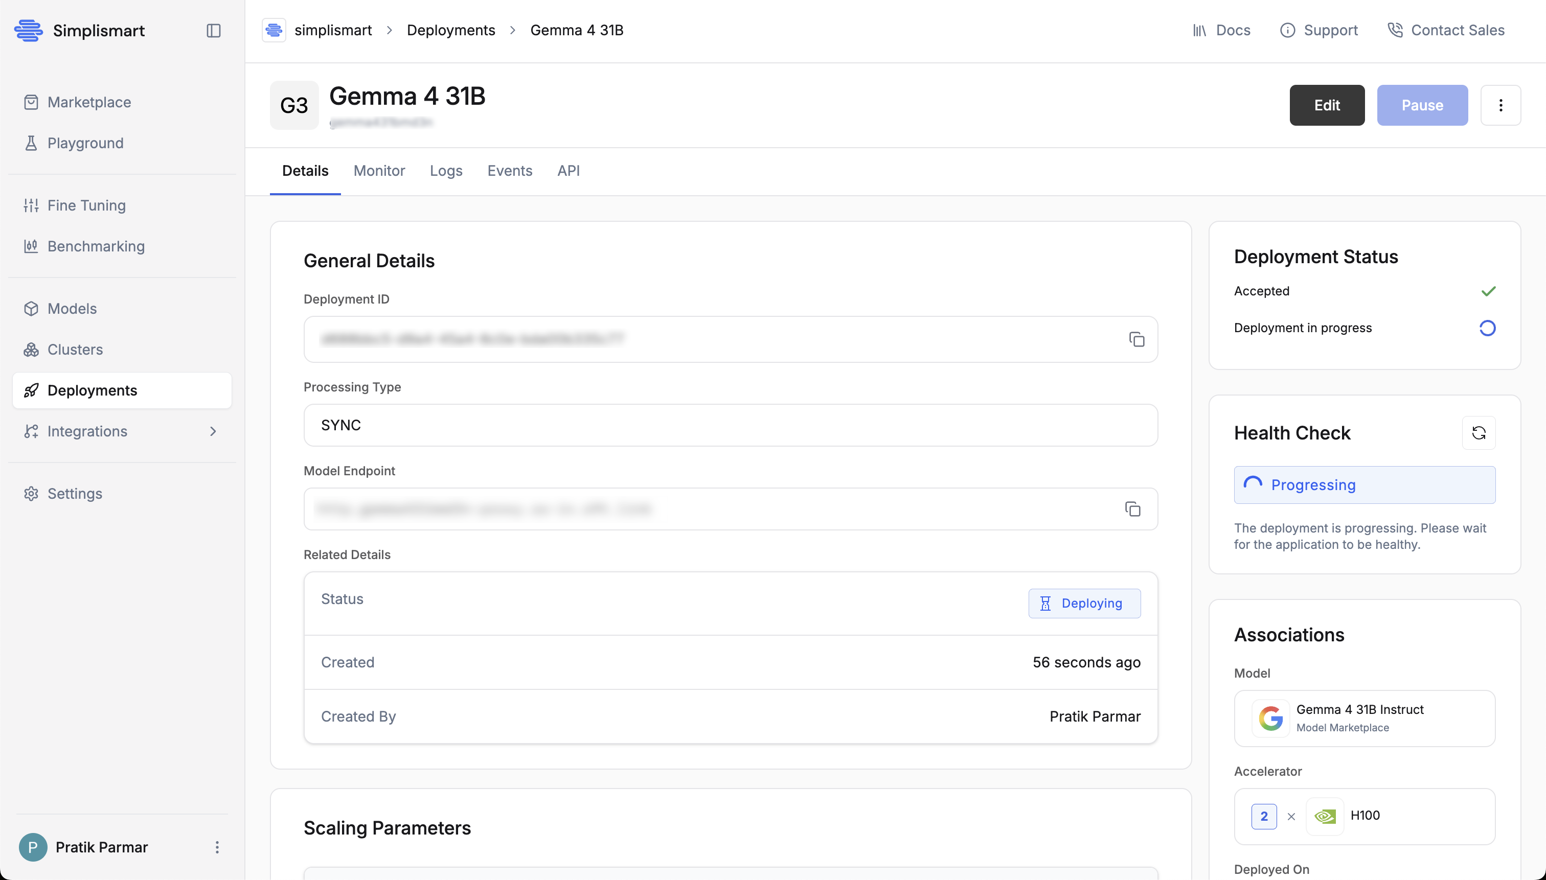This screenshot has height=880, width=1546.
Task: Copy the Deployment ID
Action: click(x=1136, y=340)
